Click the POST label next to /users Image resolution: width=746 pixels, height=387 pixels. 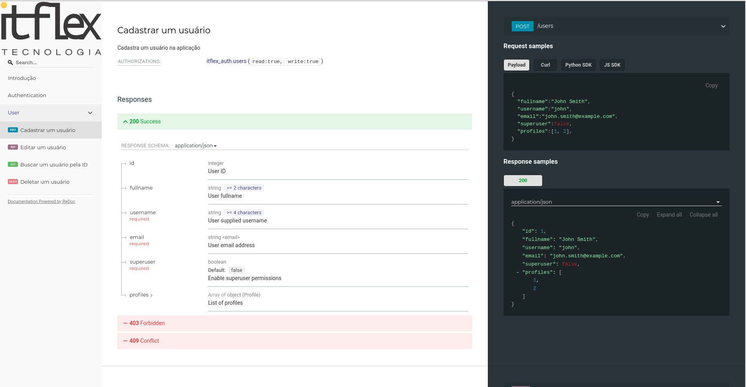[522, 26]
